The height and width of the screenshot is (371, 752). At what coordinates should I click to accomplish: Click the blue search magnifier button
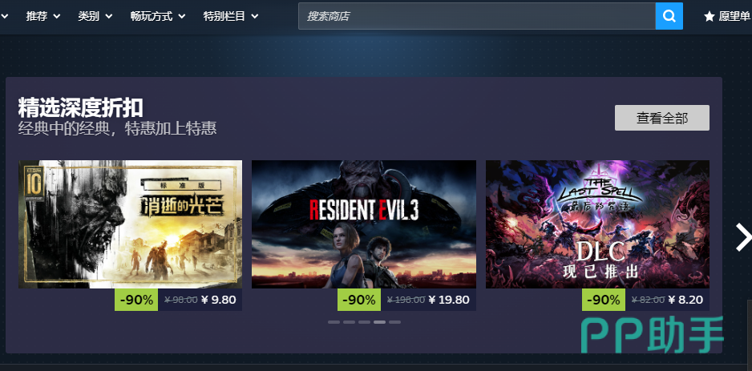[x=669, y=16]
